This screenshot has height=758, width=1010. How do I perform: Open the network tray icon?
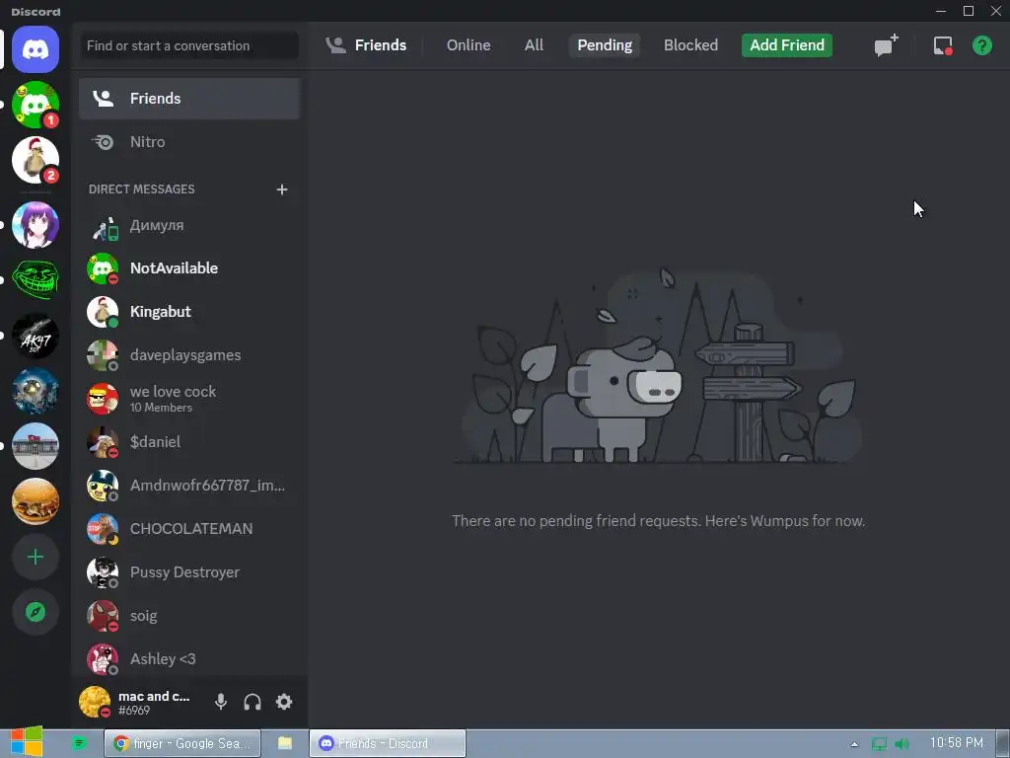(x=879, y=744)
